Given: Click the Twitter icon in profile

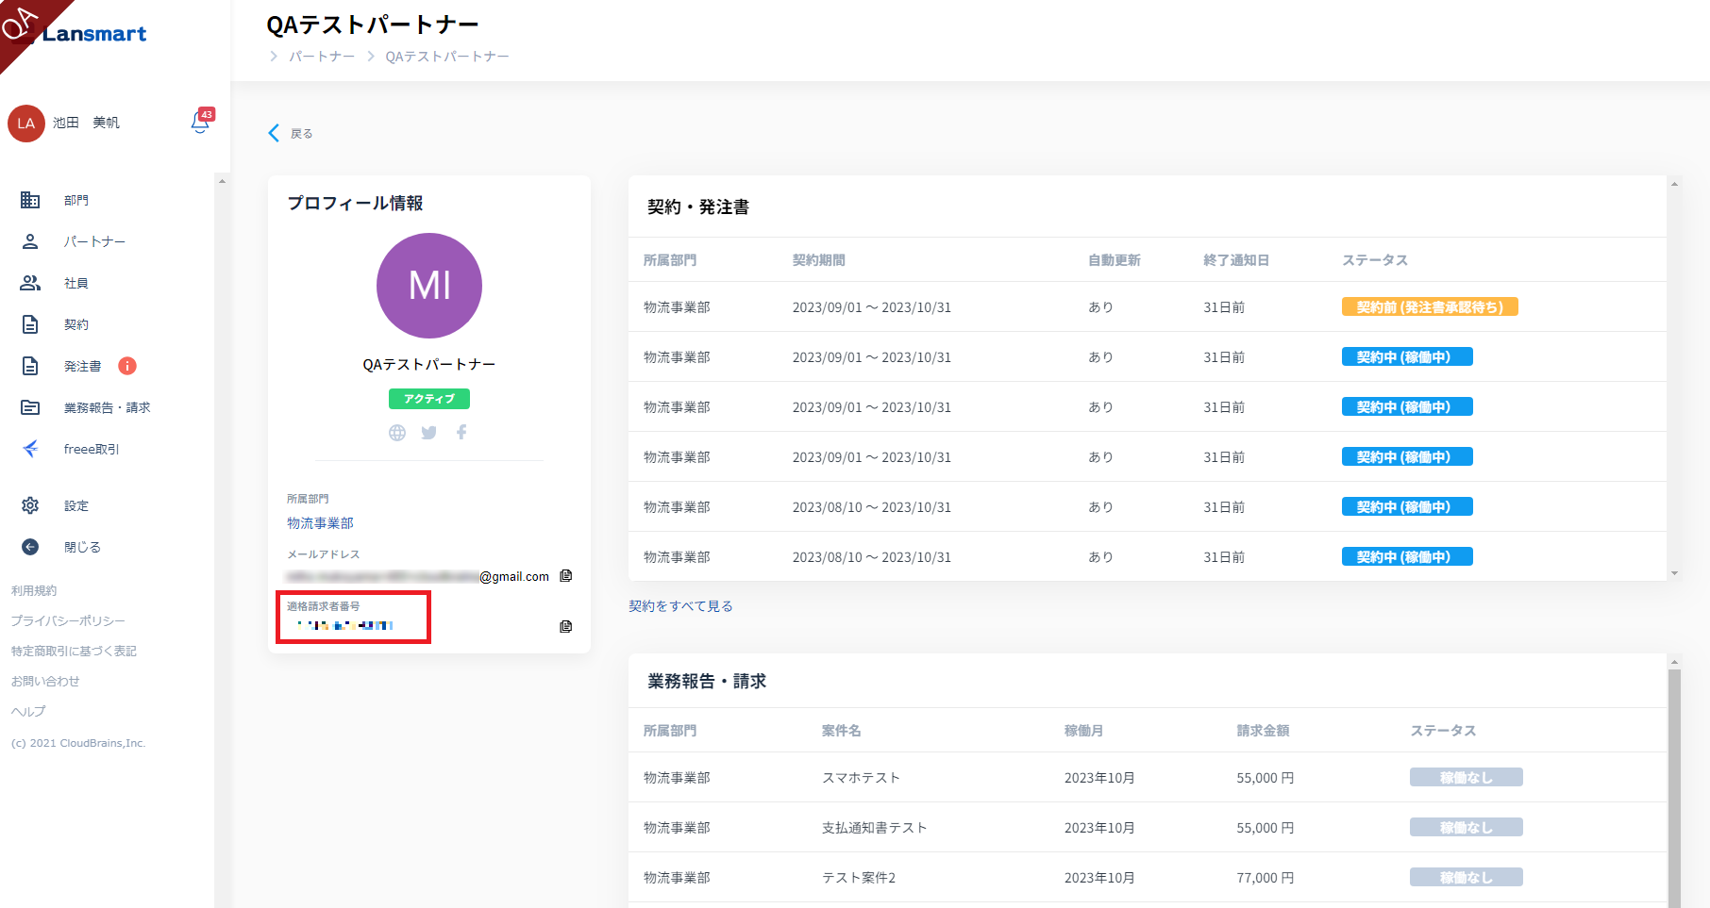Looking at the screenshot, I should [x=429, y=433].
